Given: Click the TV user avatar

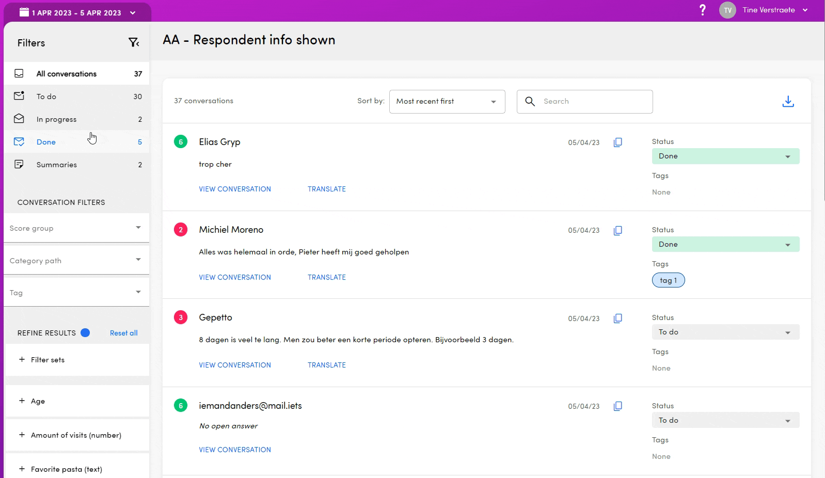Looking at the screenshot, I should coord(727,10).
